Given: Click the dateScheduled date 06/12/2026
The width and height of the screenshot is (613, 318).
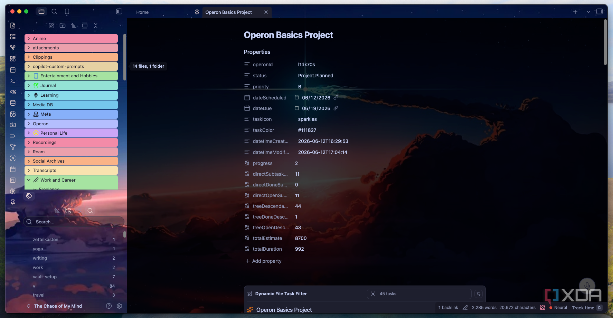Looking at the screenshot, I should point(316,98).
